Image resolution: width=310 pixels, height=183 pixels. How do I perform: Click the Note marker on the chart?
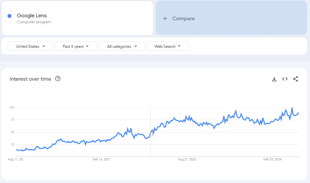(x=153, y=133)
